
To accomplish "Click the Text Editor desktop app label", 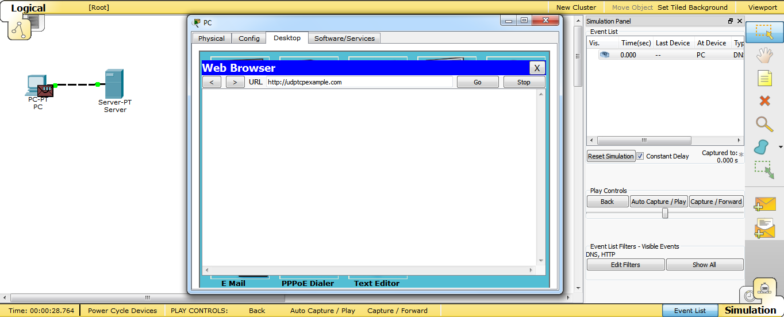I will (x=376, y=283).
